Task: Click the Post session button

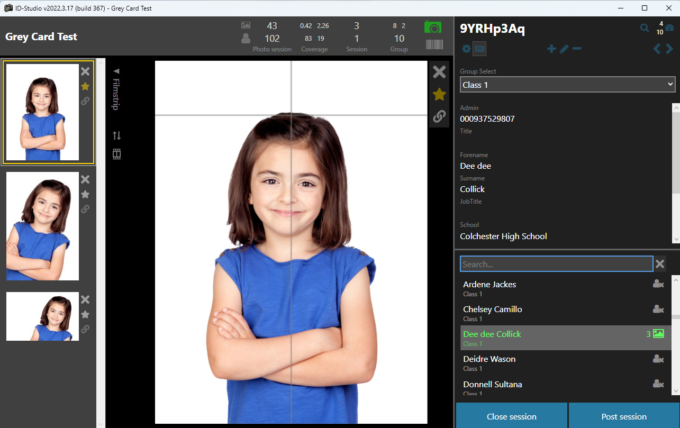Action: (x=624, y=416)
